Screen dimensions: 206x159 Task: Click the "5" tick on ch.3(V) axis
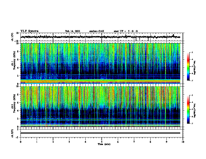[x=18, y=129]
